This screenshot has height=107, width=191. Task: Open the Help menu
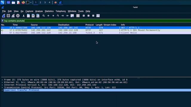point(88,11)
